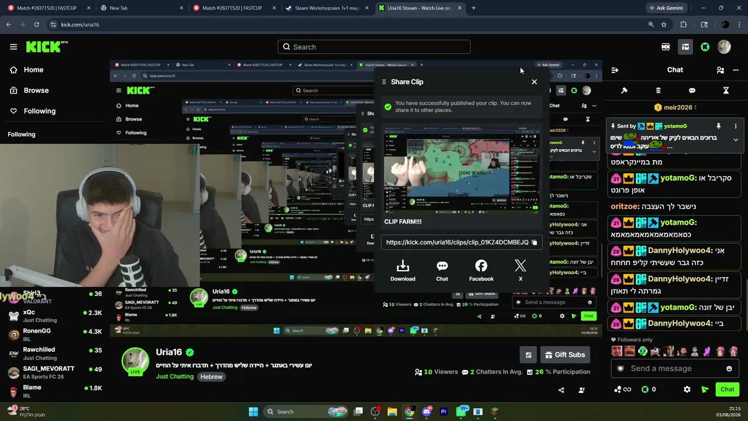The height and width of the screenshot is (421, 748).
Task: Open chat settings gear
Action: pos(687,389)
